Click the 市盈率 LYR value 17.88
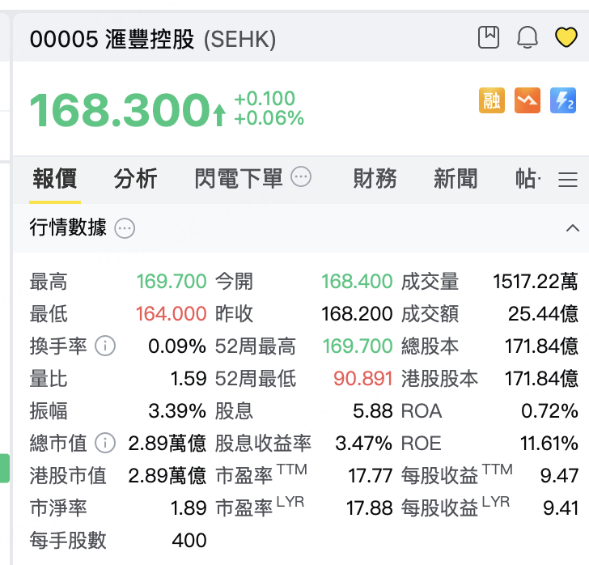The width and height of the screenshot is (589, 565). (369, 508)
